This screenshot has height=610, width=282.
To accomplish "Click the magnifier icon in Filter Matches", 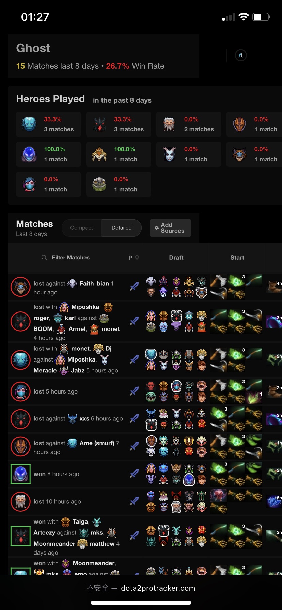I will pyautogui.click(x=44, y=258).
